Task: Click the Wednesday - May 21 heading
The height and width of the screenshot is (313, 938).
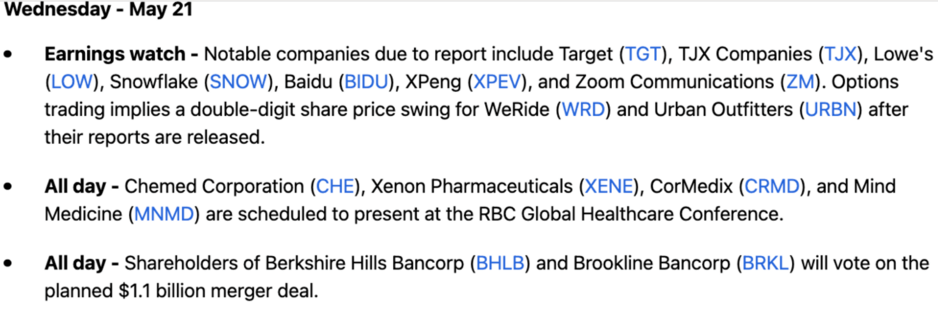Action: [99, 11]
